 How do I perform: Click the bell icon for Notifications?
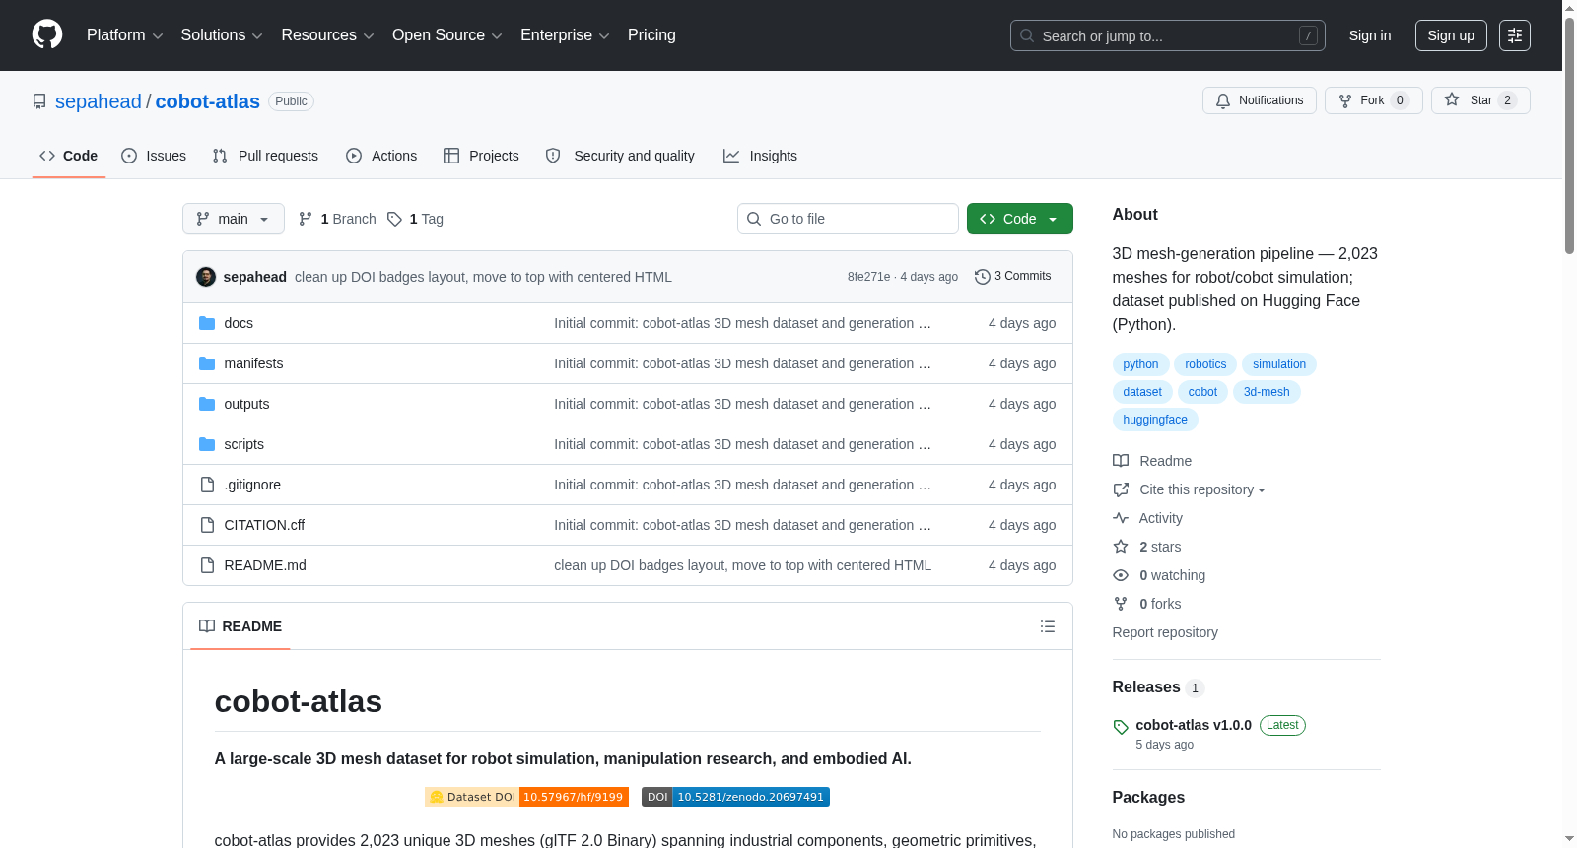[1223, 100]
